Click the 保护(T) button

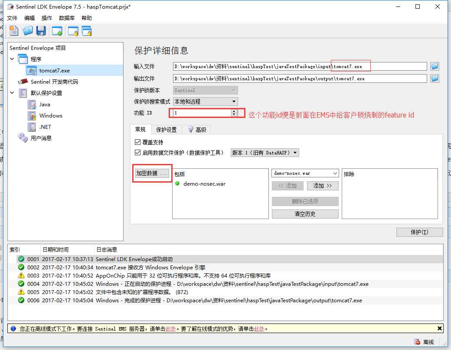point(419,232)
